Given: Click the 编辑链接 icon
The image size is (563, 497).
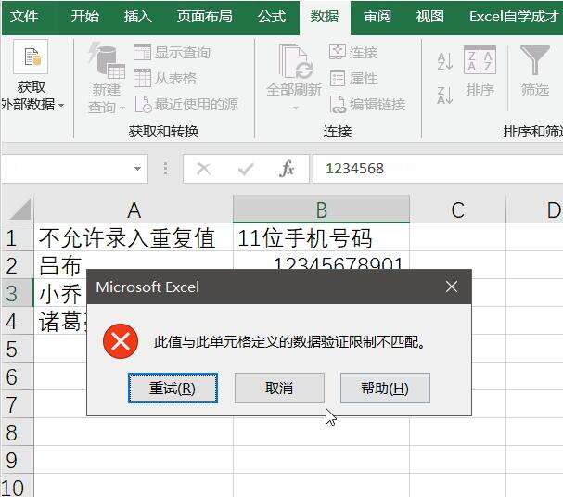Looking at the screenshot, I should [338, 105].
